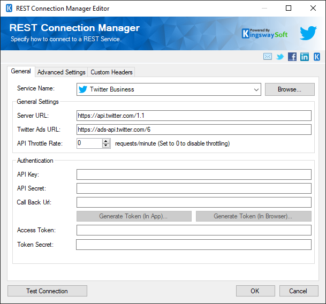Open the Facebook icon link
This screenshot has height=304, width=326.
point(292,57)
